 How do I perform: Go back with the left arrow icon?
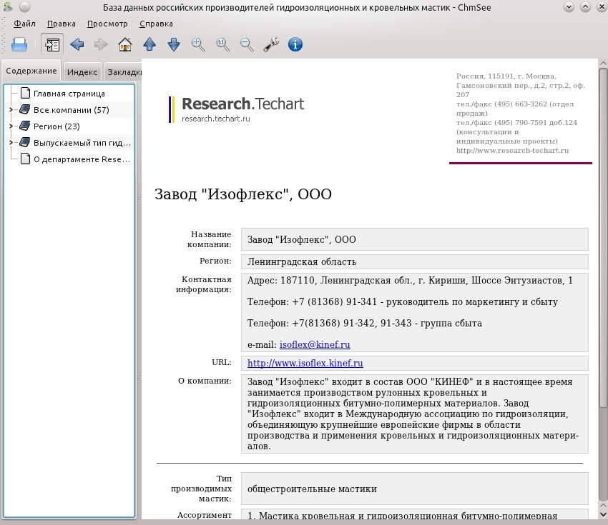[x=77, y=44]
